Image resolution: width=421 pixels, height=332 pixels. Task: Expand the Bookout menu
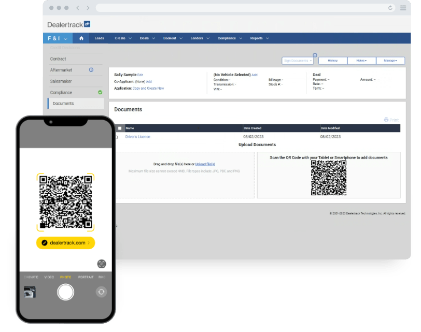(x=173, y=38)
